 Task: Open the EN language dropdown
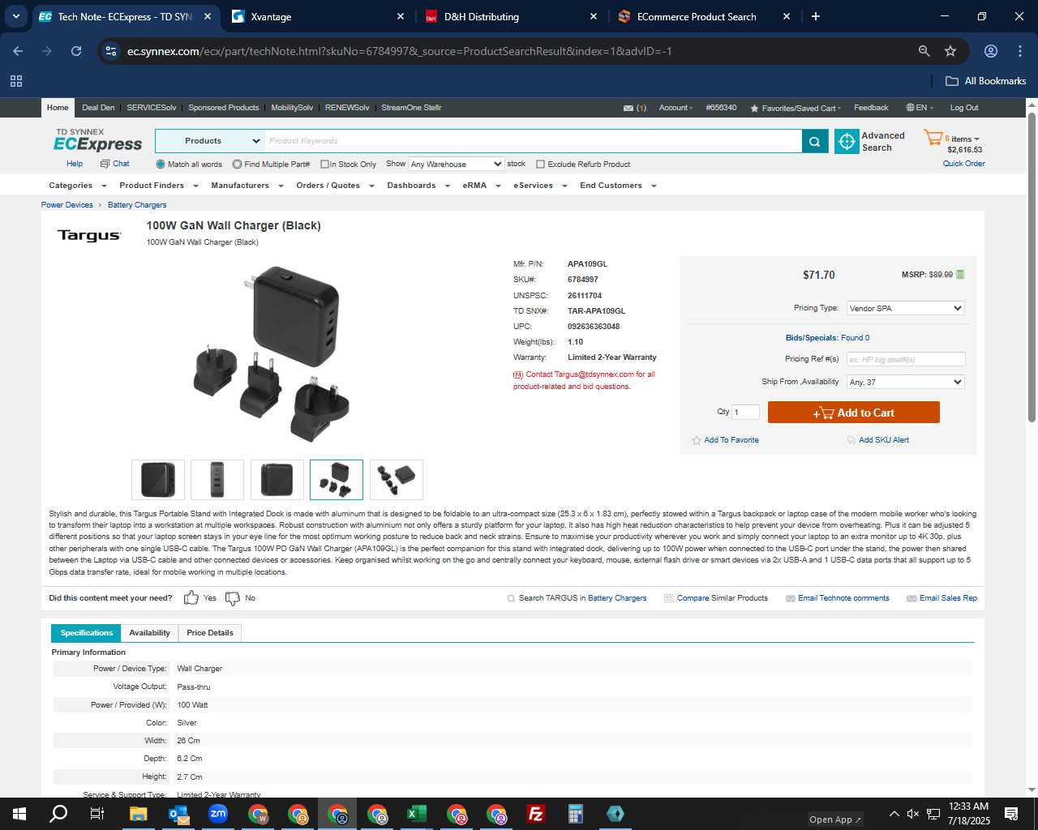(x=920, y=108)
